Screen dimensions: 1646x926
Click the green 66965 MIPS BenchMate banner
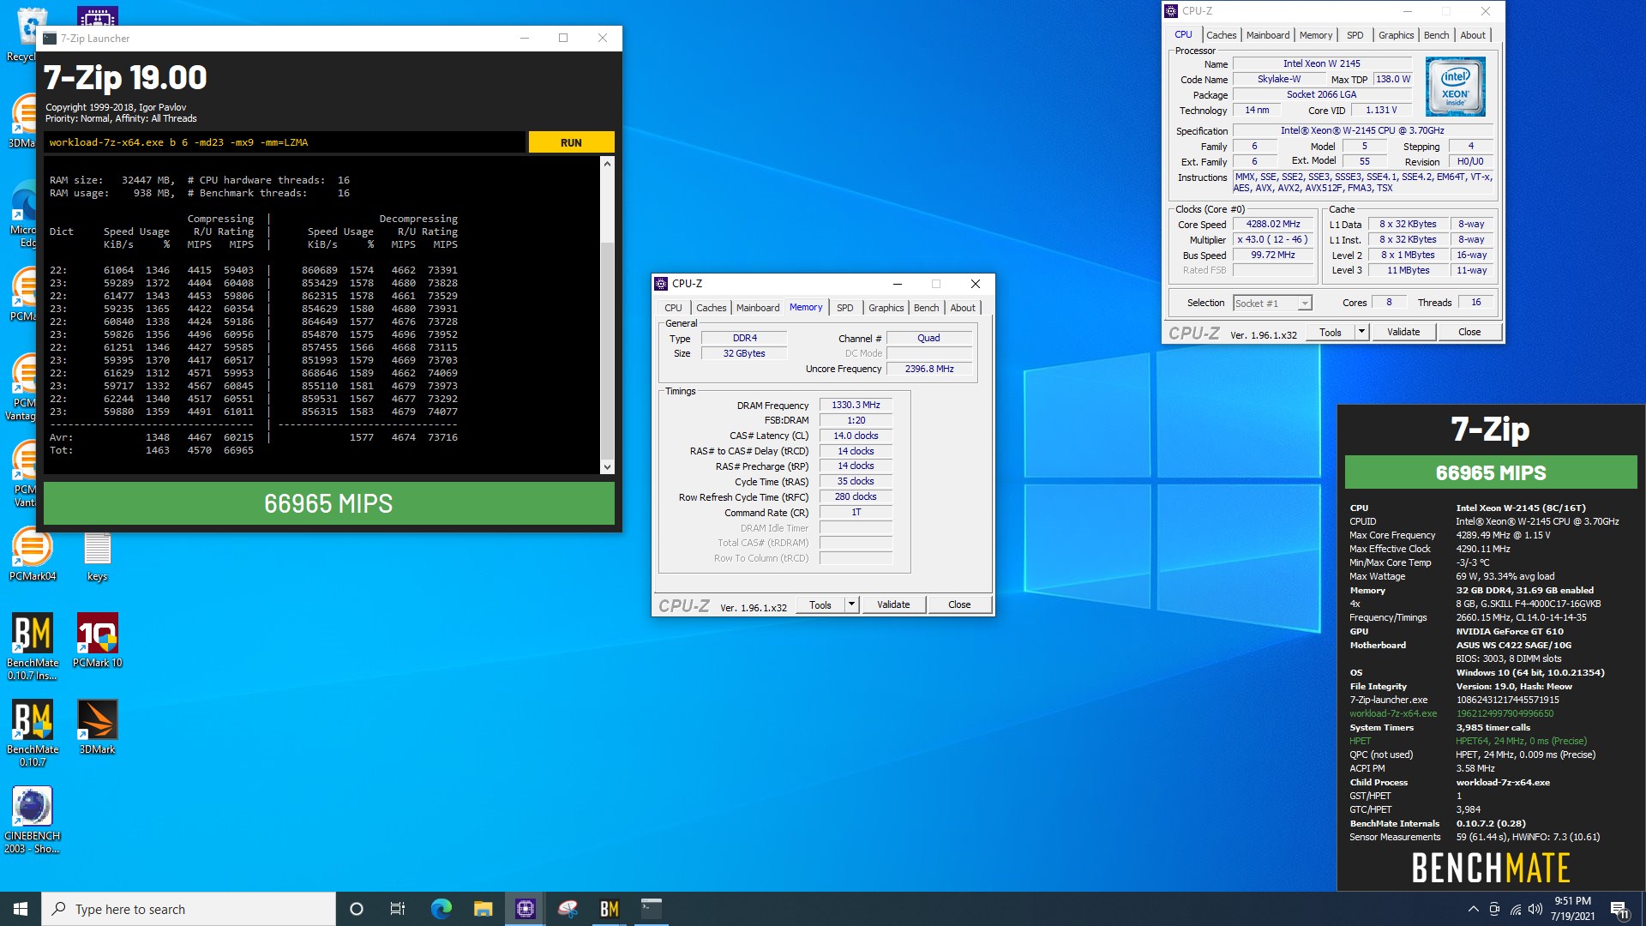tap(1490, 472)
